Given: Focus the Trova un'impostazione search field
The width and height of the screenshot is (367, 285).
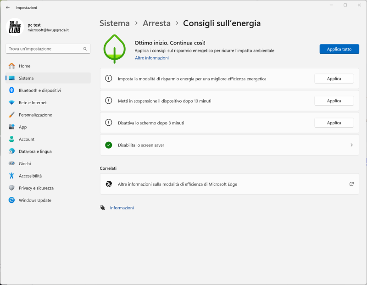Looking at the screenshot, I should point(44,49).
